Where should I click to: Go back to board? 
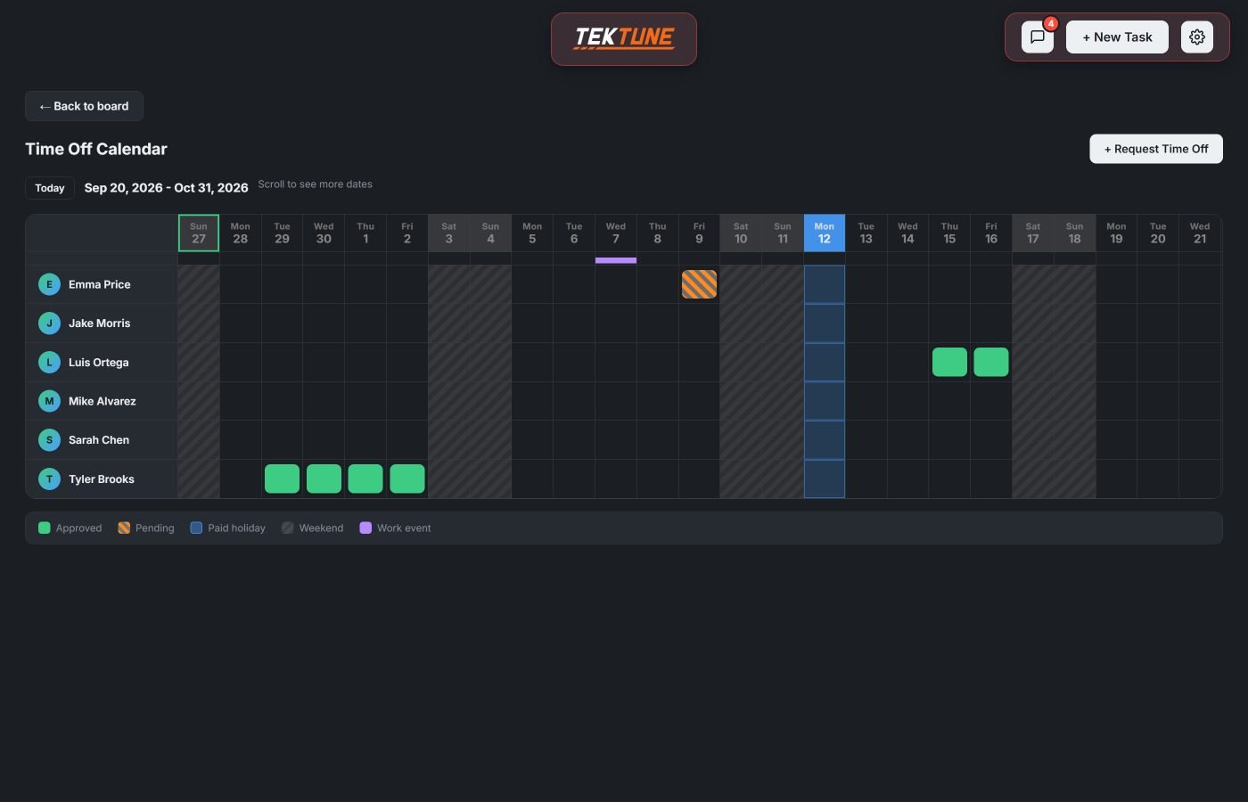(84, 106)
